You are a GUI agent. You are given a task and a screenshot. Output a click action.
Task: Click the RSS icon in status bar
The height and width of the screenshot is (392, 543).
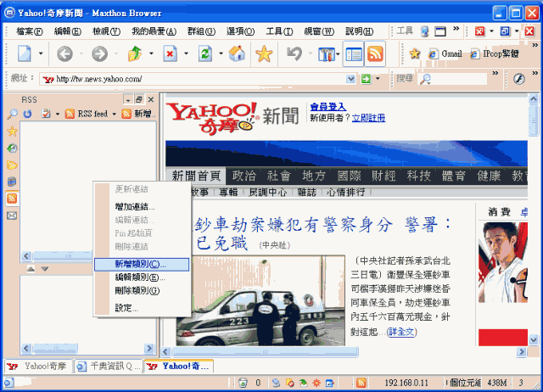coord(361,383)
